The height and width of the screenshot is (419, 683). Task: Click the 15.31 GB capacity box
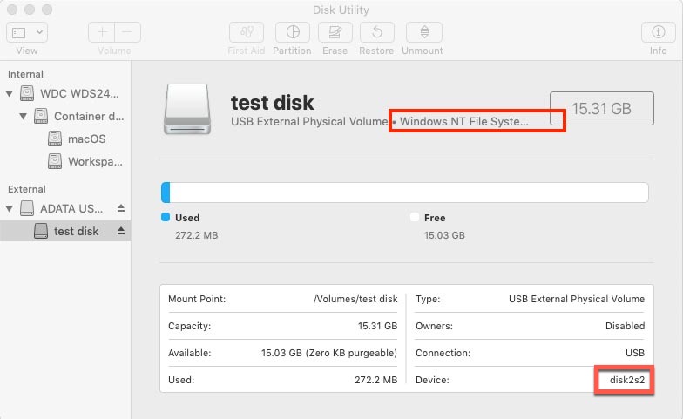pos(602,109)
